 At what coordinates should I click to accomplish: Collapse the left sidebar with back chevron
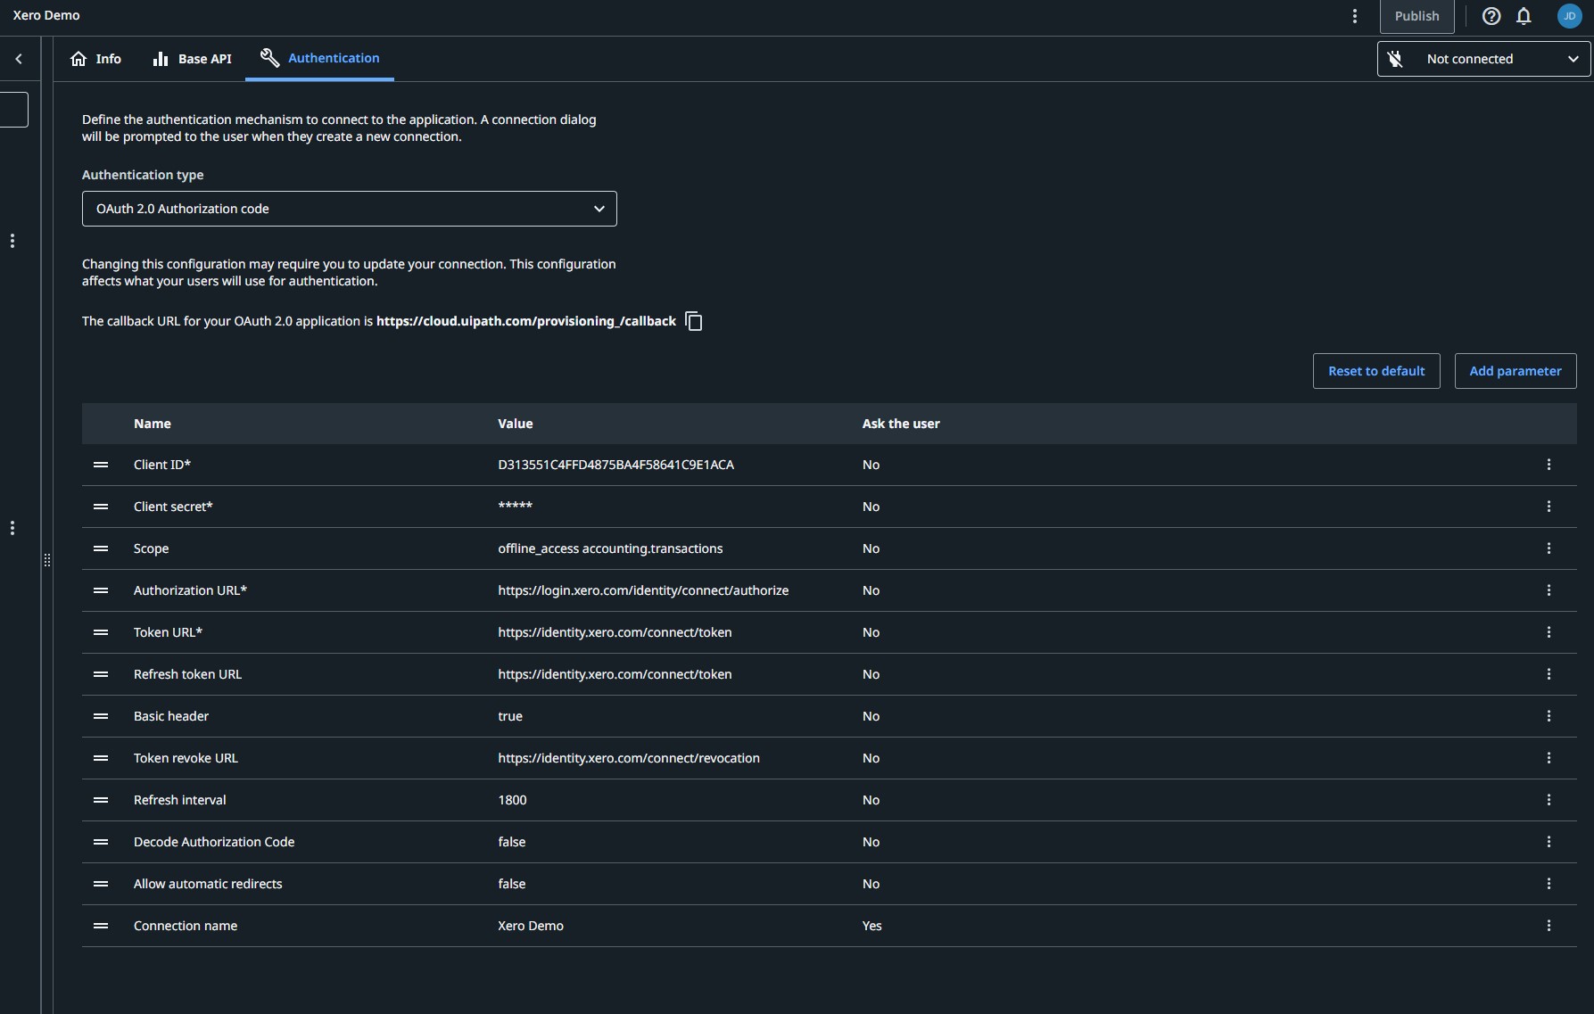19,59
